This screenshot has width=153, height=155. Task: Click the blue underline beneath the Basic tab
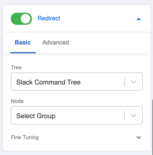23,53
